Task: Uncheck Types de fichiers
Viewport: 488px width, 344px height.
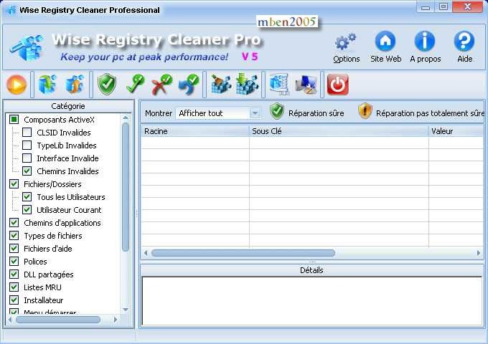Action: (14, 236)
